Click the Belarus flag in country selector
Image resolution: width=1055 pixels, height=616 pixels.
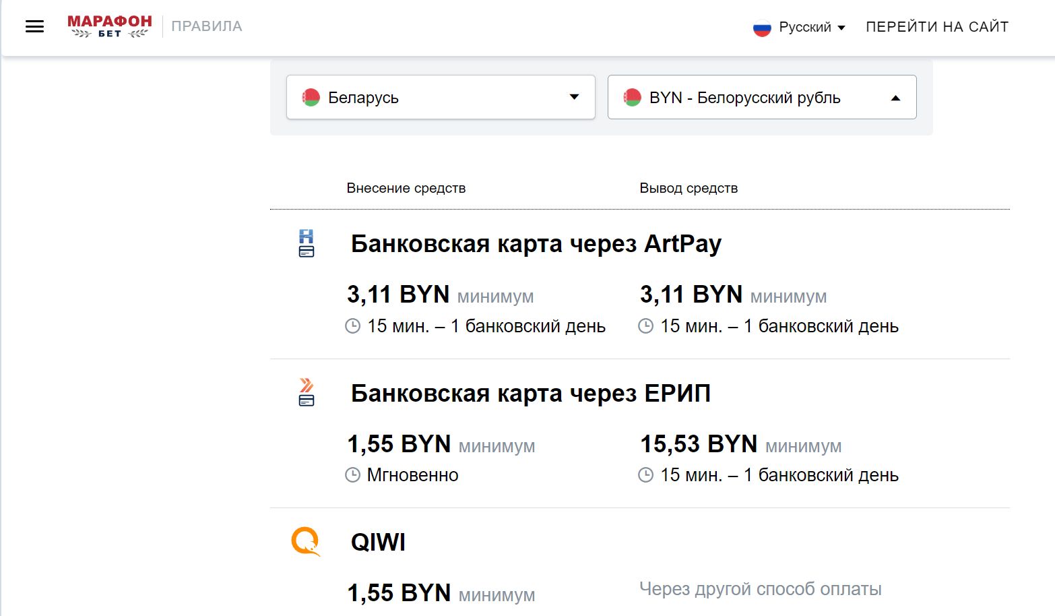[x=311, y=98]
